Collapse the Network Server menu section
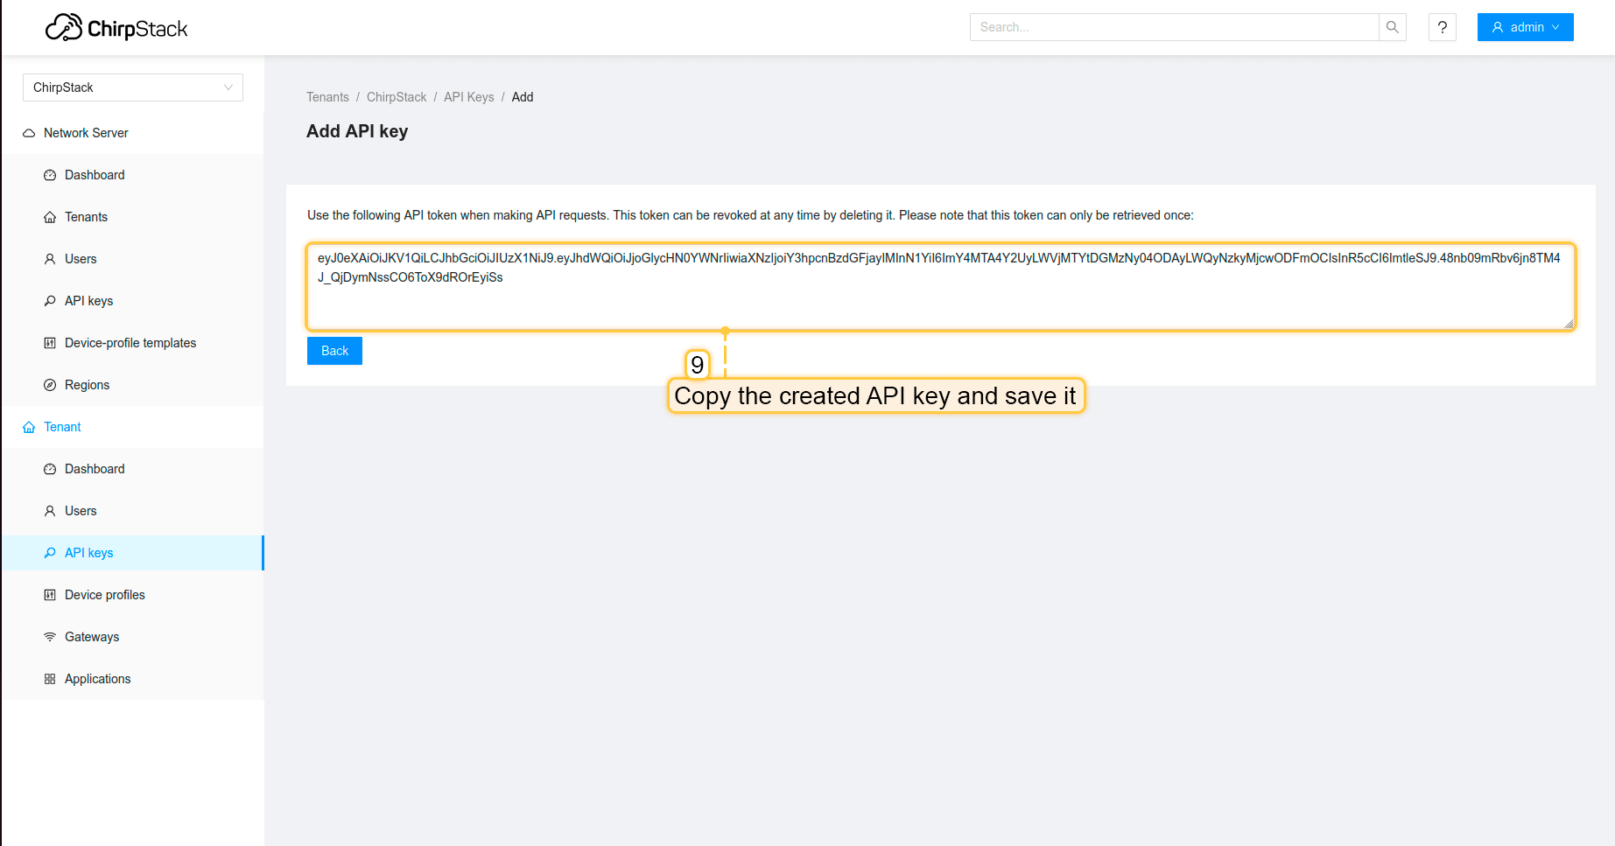 point(86,133)
